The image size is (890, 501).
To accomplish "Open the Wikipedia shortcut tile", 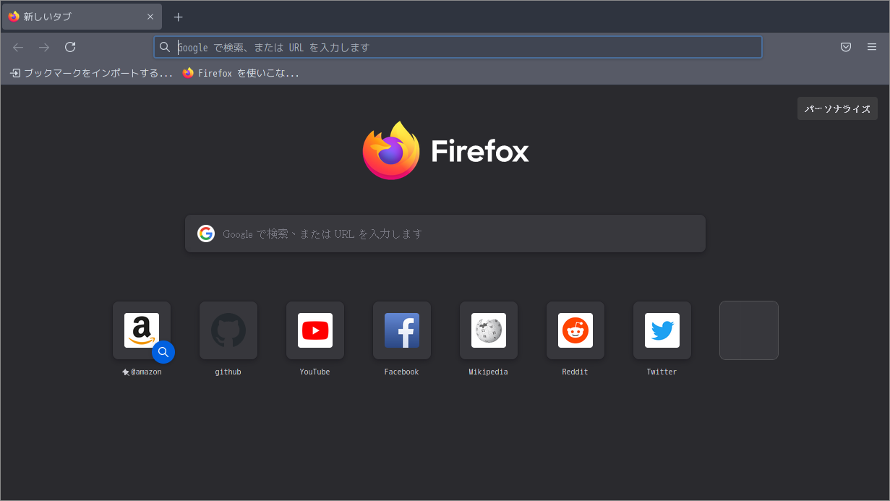I will 489,330.
